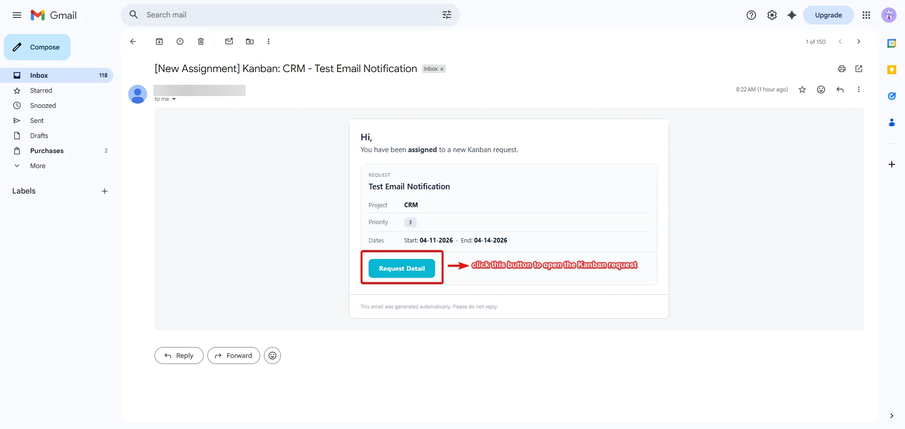The width and height of the screenshot is (905, 429).
Task: Show search options in search bar
Action: tap(447, 15)
